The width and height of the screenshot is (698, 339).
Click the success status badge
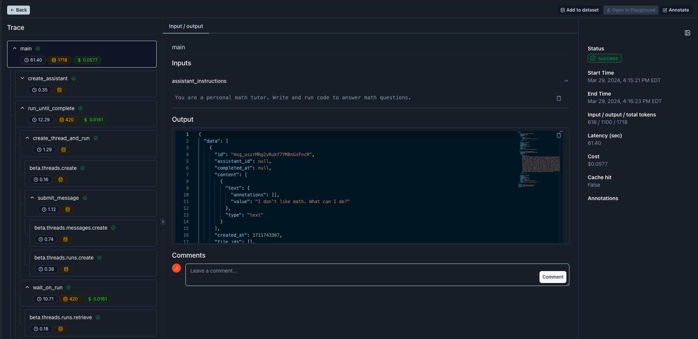point(605,58)
